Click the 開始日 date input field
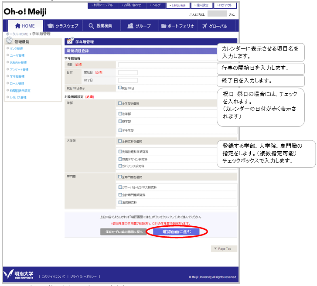The height and width of the screenshot is (286, 317). click(128, 72)
